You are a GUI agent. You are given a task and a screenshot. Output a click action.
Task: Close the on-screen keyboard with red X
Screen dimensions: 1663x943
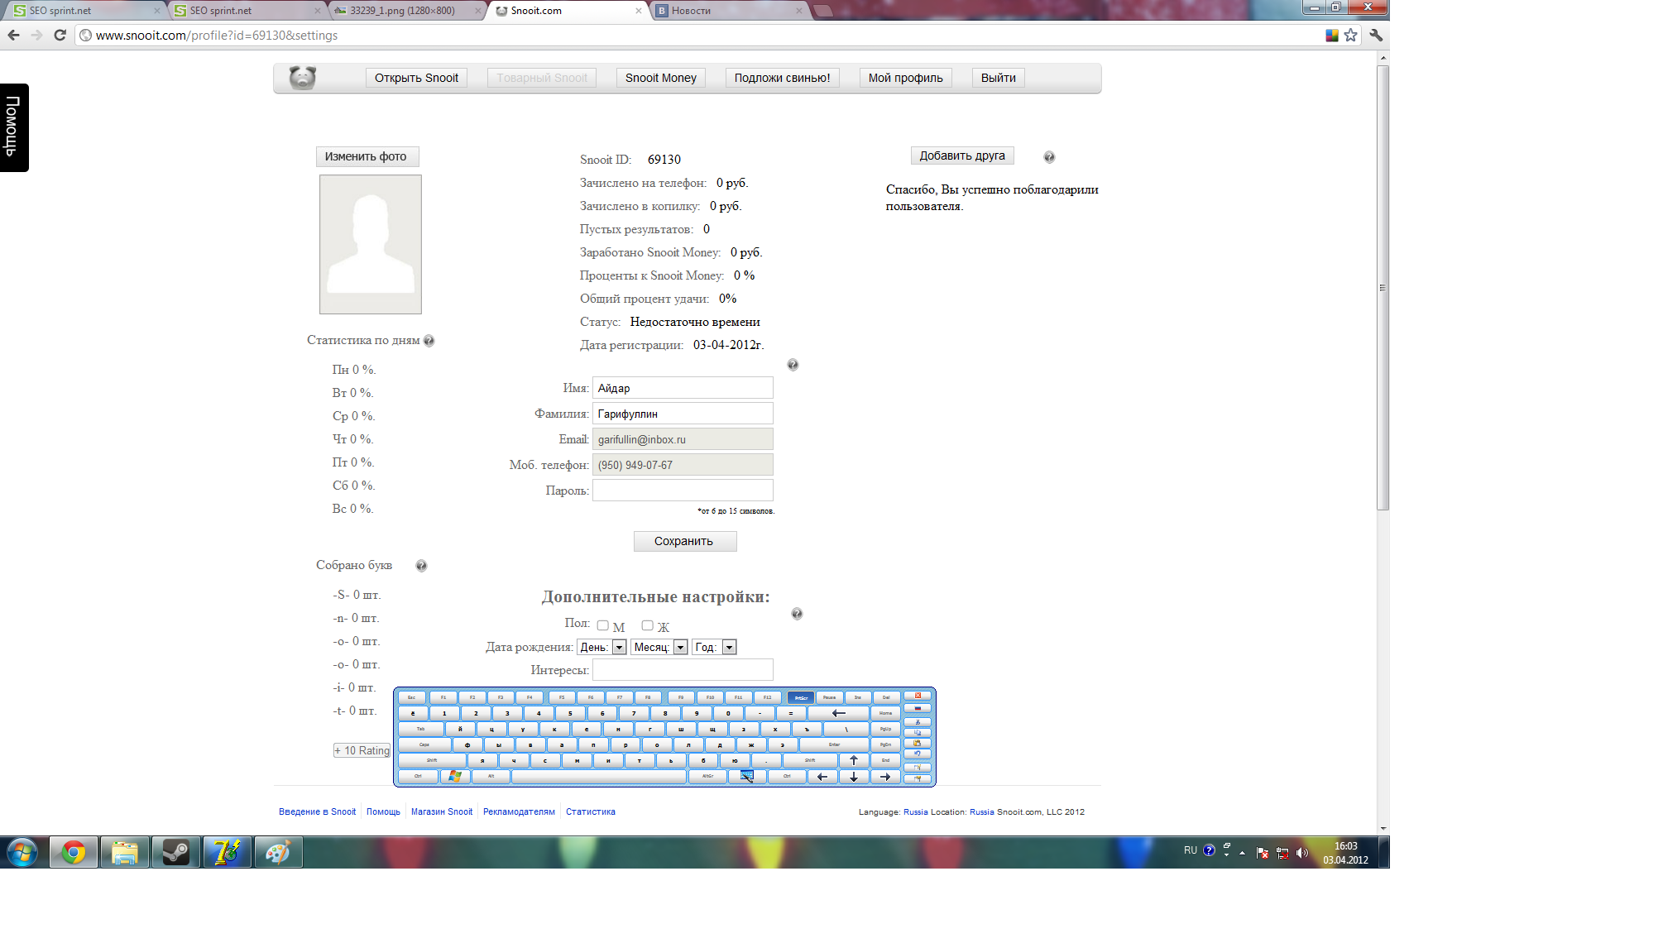click(918, 696)
